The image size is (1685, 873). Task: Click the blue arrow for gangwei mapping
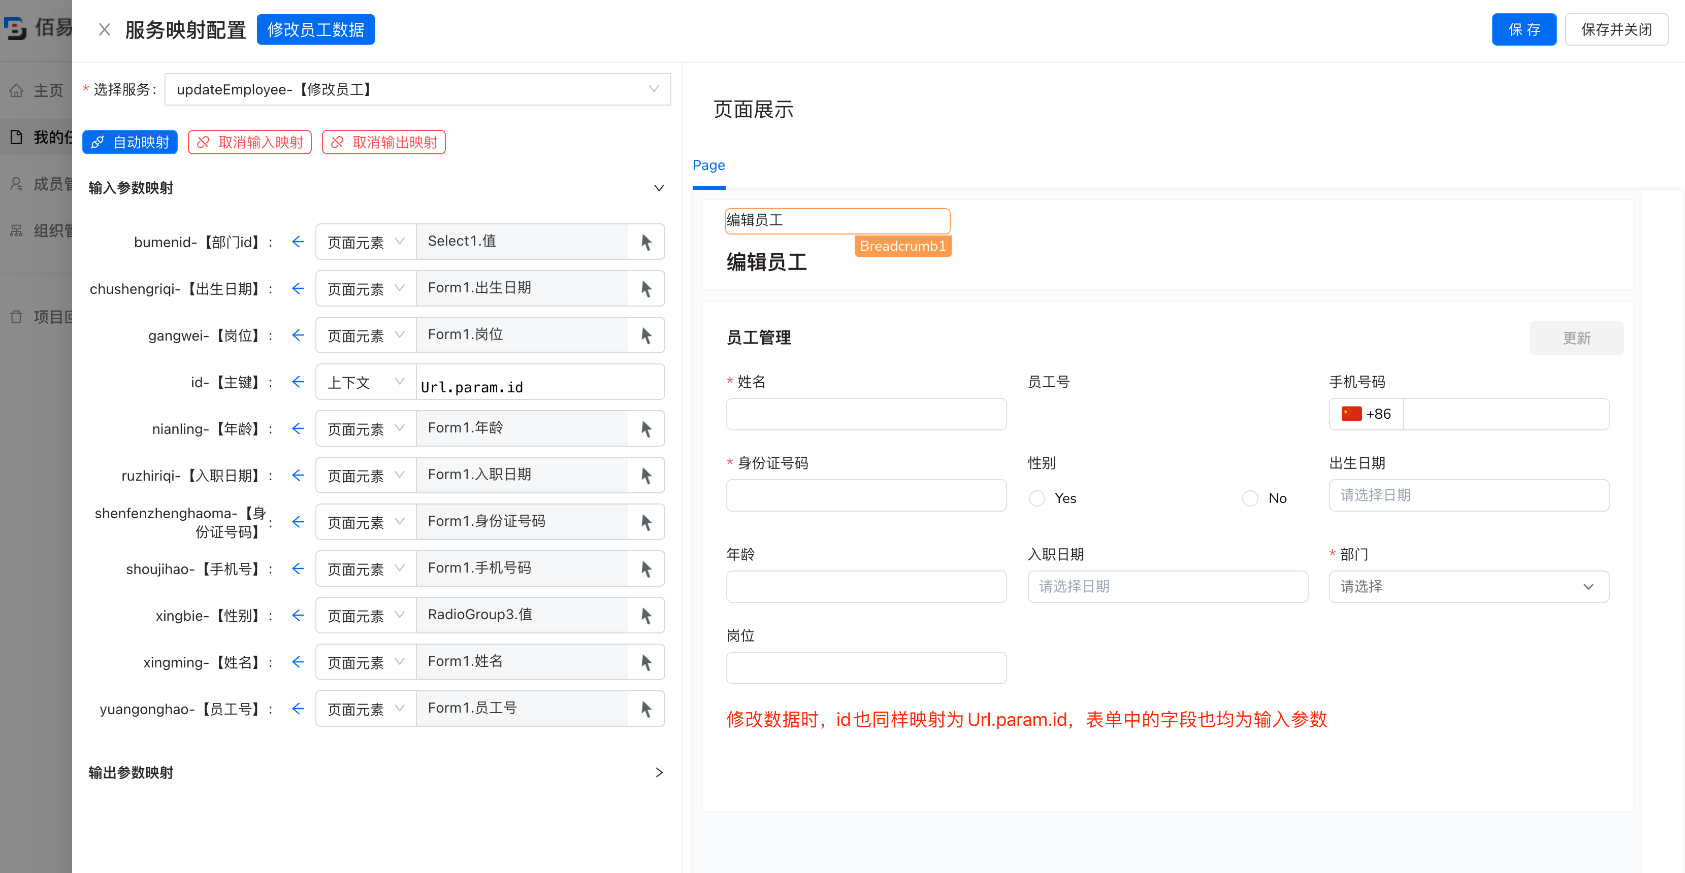tap(298, 335)
